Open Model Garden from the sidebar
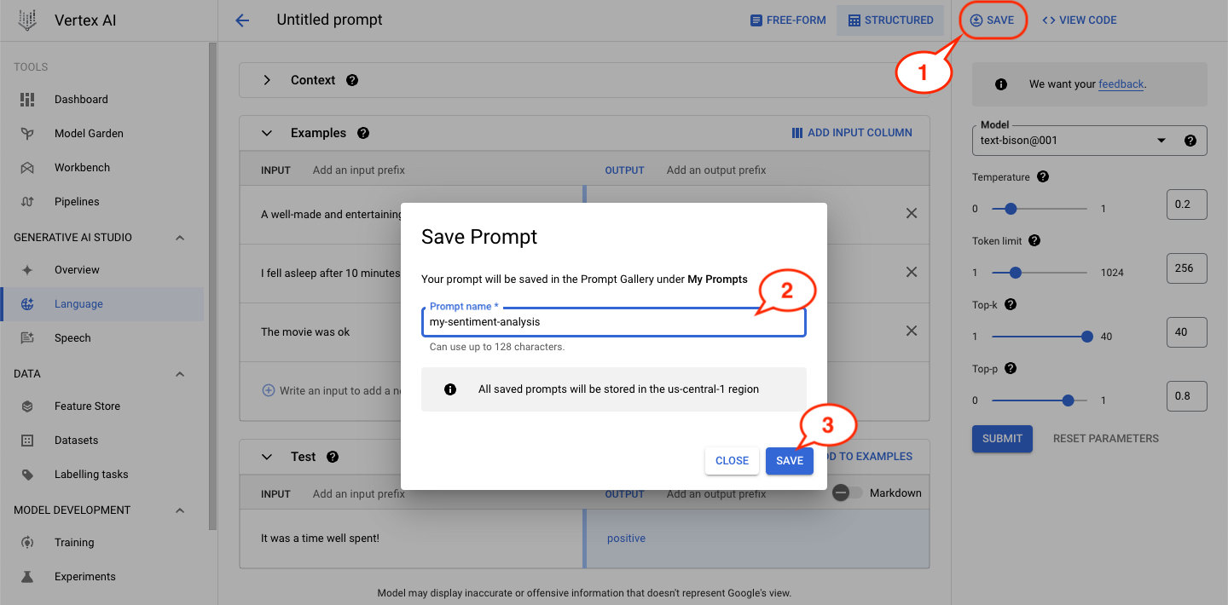This screenshot has height=605, width=1228. 89,134
